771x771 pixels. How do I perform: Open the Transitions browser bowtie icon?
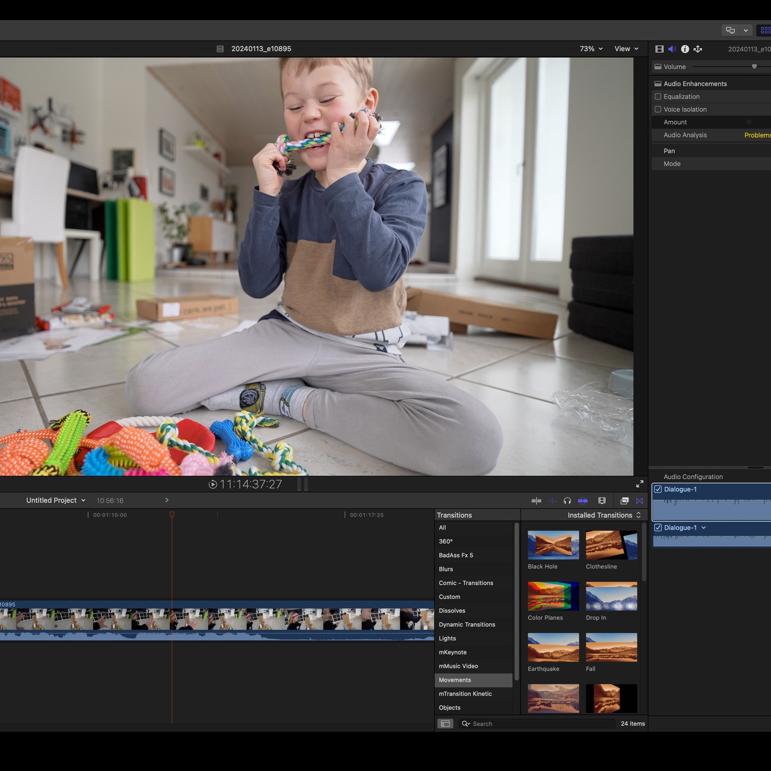tap(639, 501)
